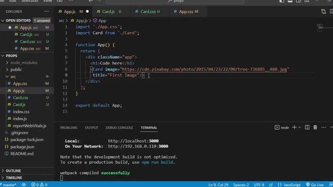The height and width of the screenshot is (187, 333).
Task: Open the PROBLEMS panel tab
Action: 69,128
